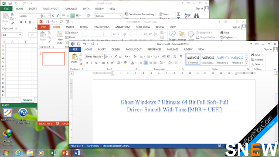Viewport: 279px width, 157px height.
Task: Click the Wrap Text icon in Excel's ribbon
Action: pos(88,16)
